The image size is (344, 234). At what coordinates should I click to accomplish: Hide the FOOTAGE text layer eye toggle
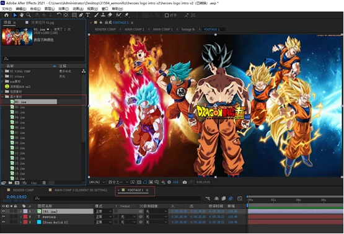coord(3,217)
